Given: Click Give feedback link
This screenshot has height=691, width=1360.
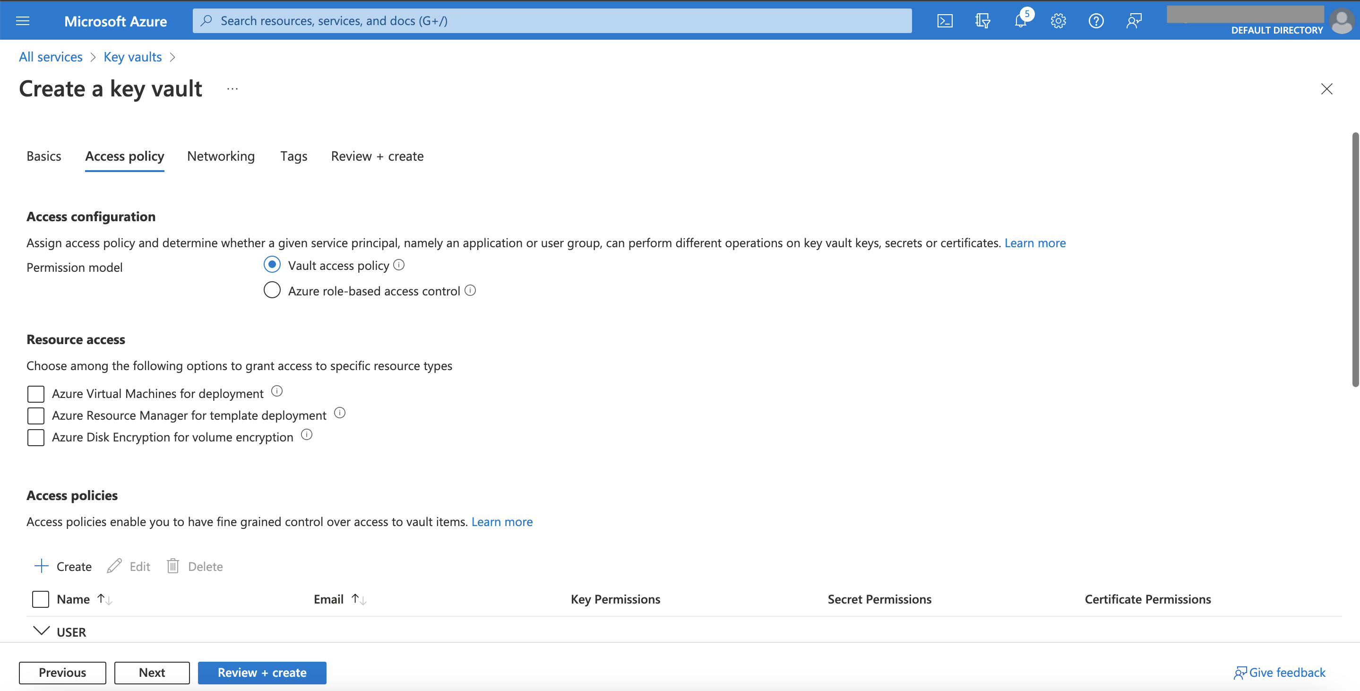Looking at the screenshot, I should pyautogui.click(x=1279, y=673).
